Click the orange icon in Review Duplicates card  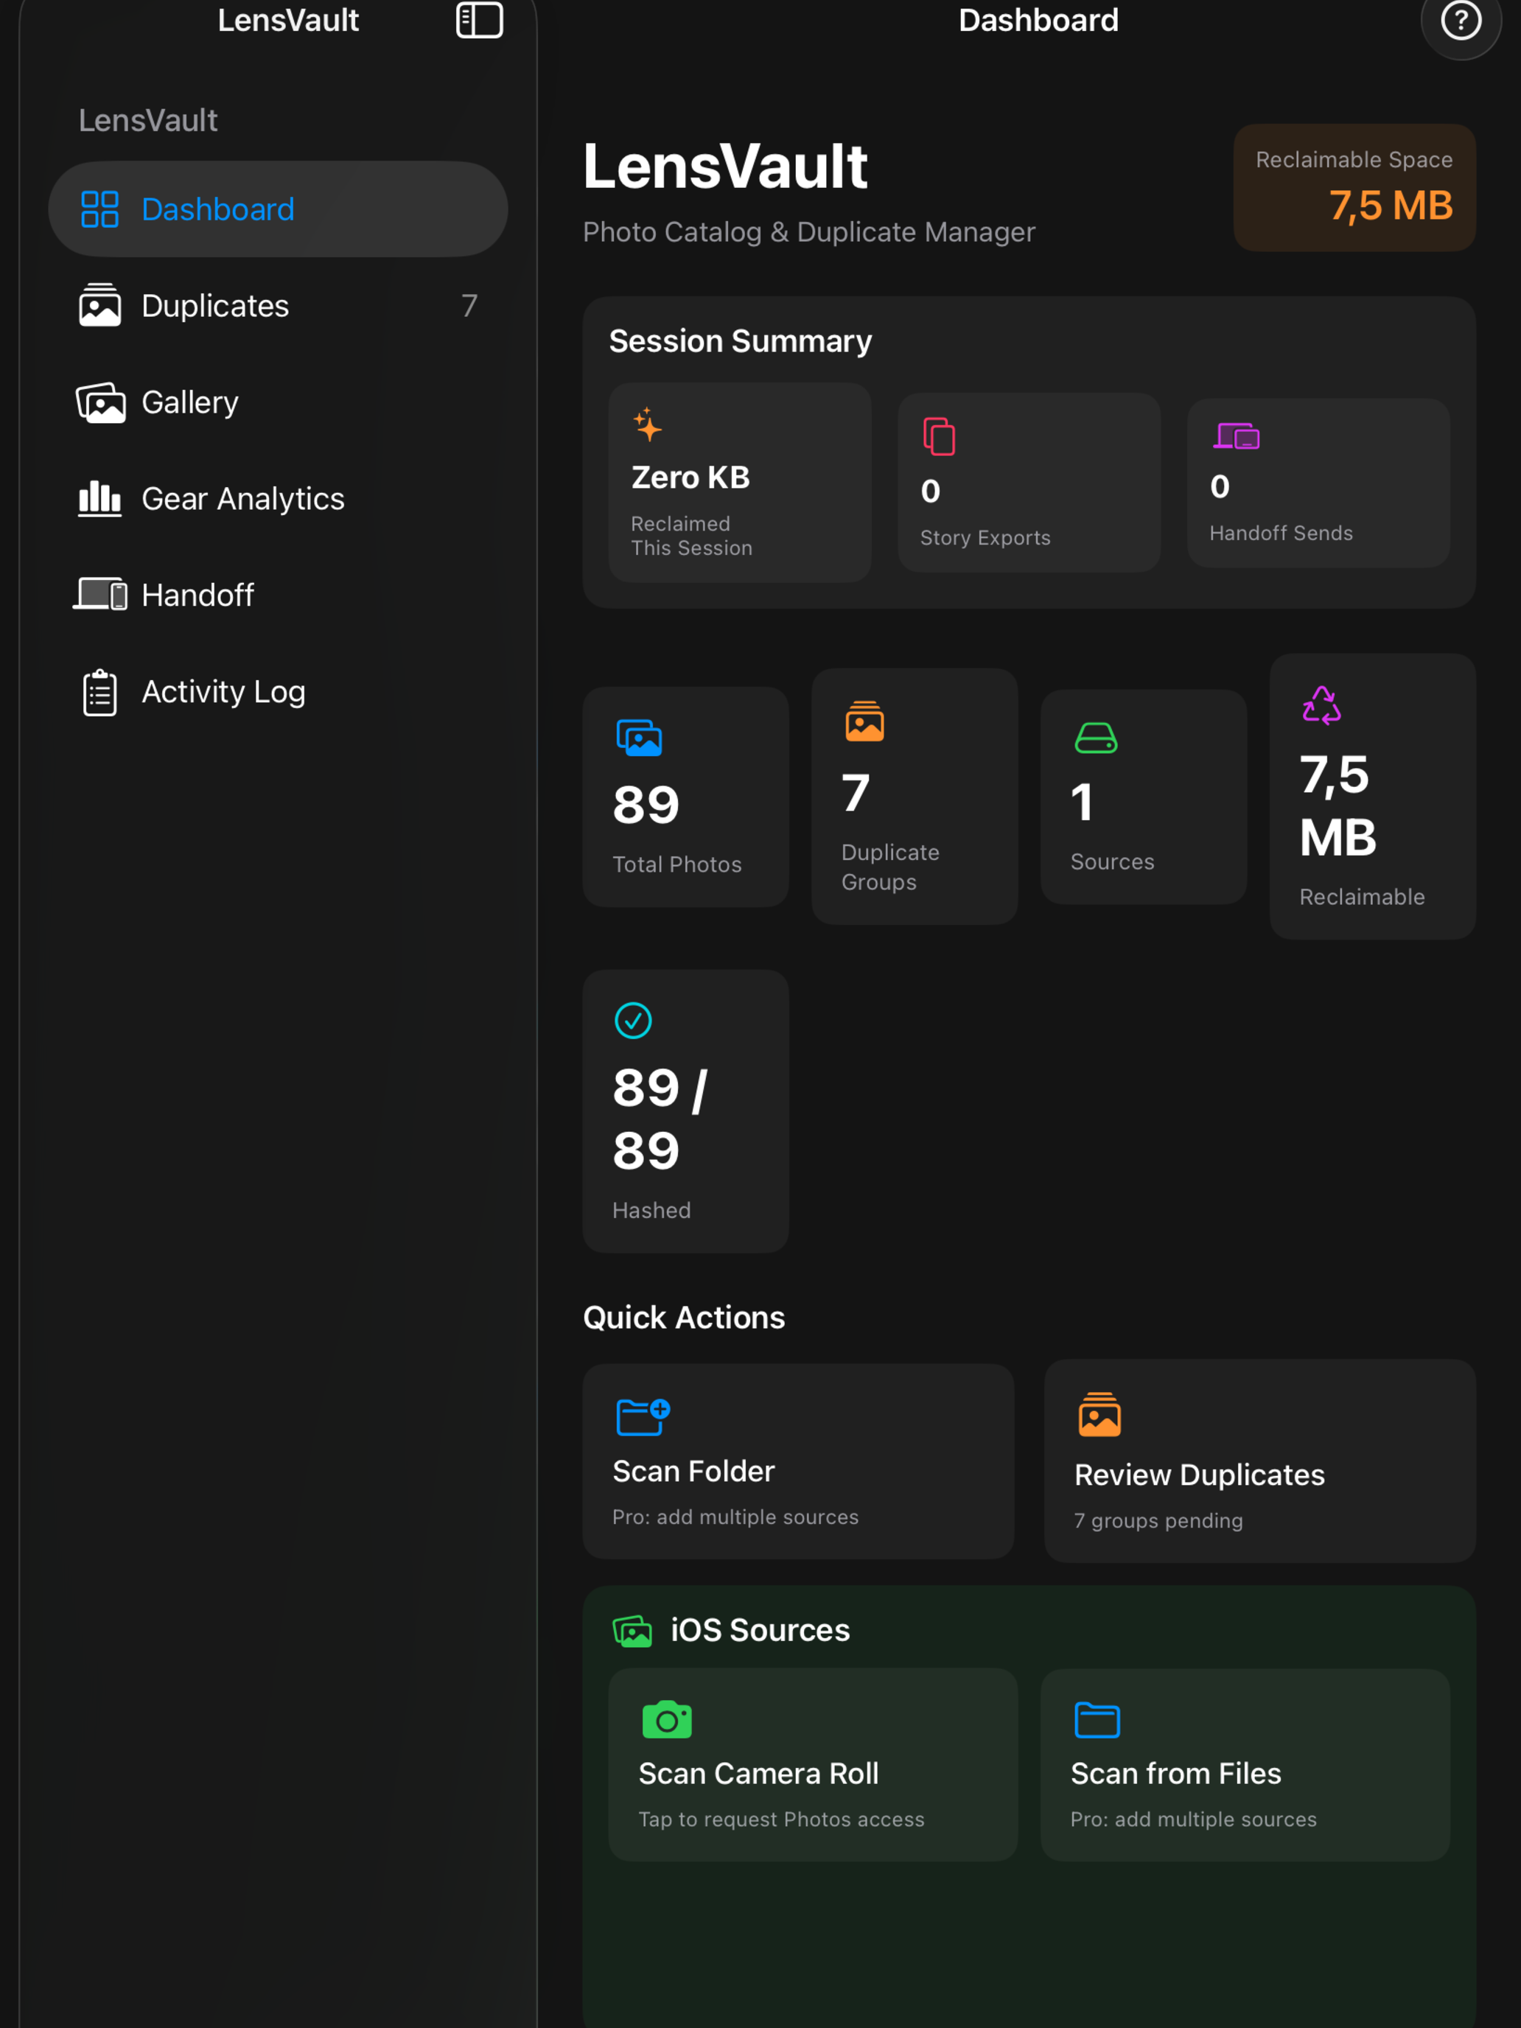[x=1099, y=1415]
